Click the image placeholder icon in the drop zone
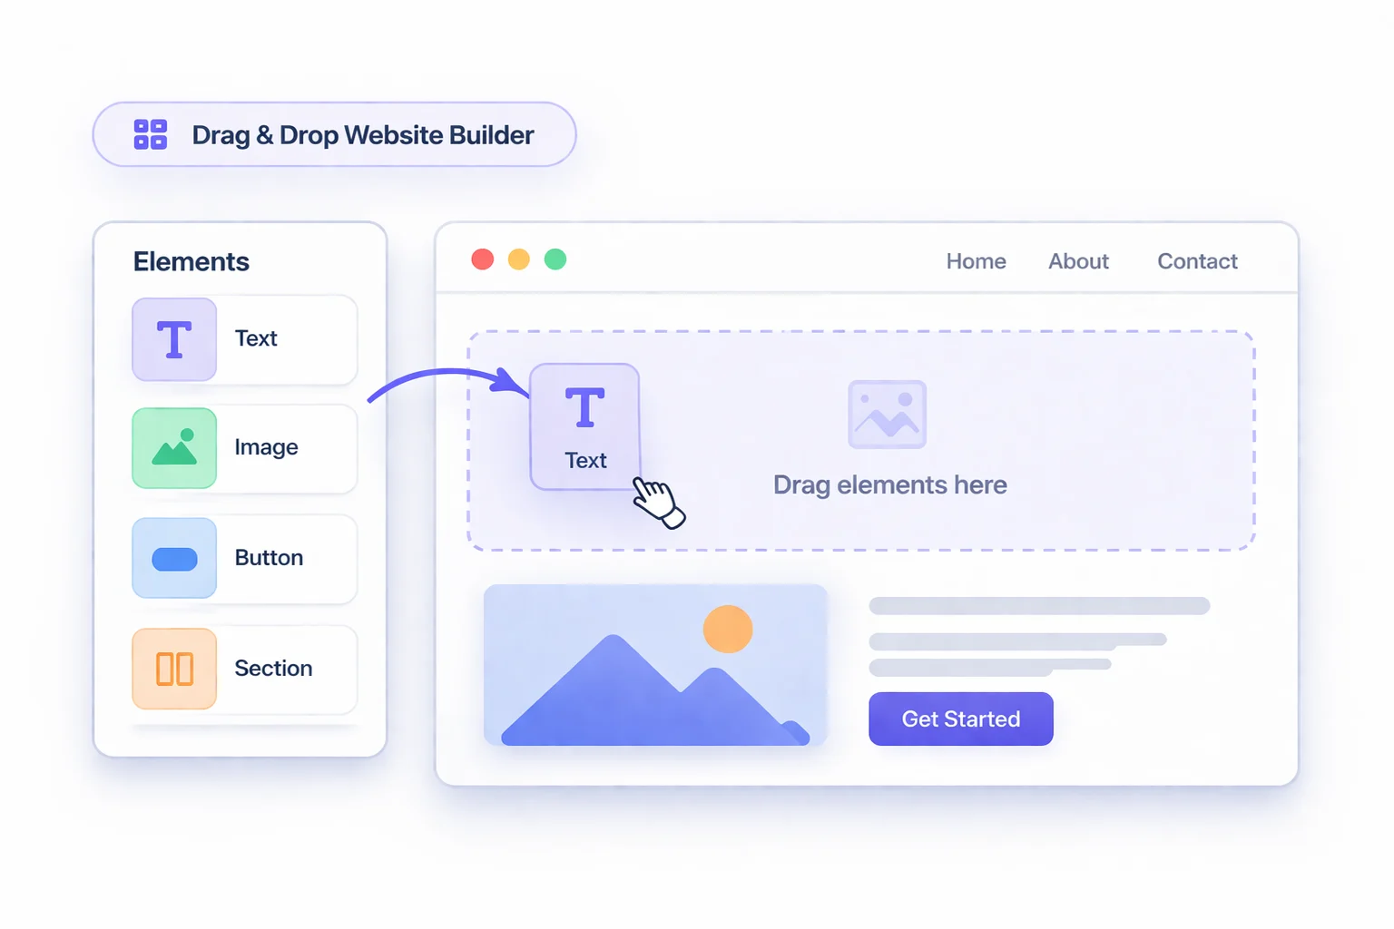 [888, 414]
